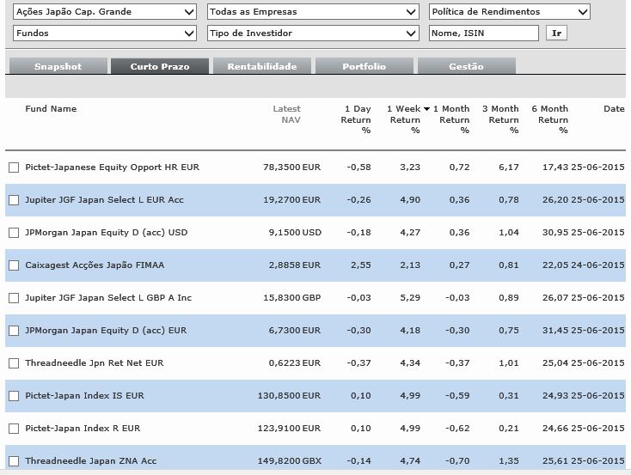Viewport: 631px width, 475px height.
Task: Sort by 3 Month Return % header
Action: point(500,119)
